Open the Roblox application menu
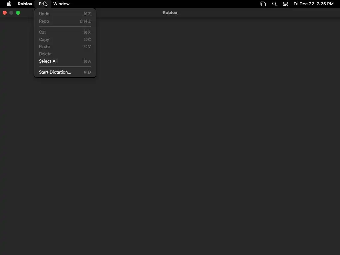The width and height of the screenshot is (340, 255). point(25,4)
